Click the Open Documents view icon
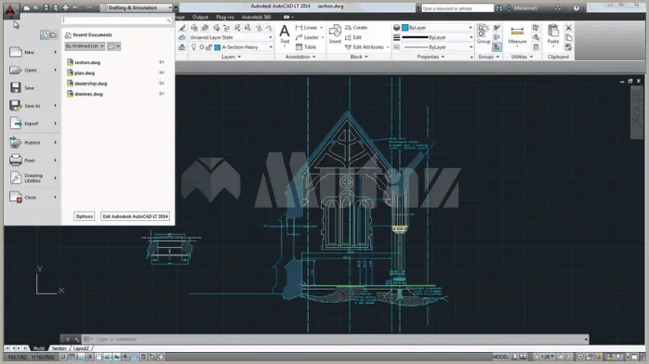 [x=53, y=35]
